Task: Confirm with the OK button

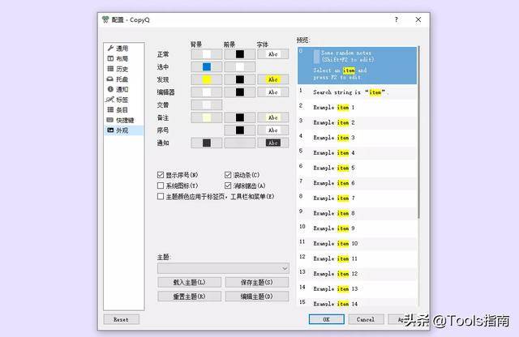Action: tap(326, 319)
